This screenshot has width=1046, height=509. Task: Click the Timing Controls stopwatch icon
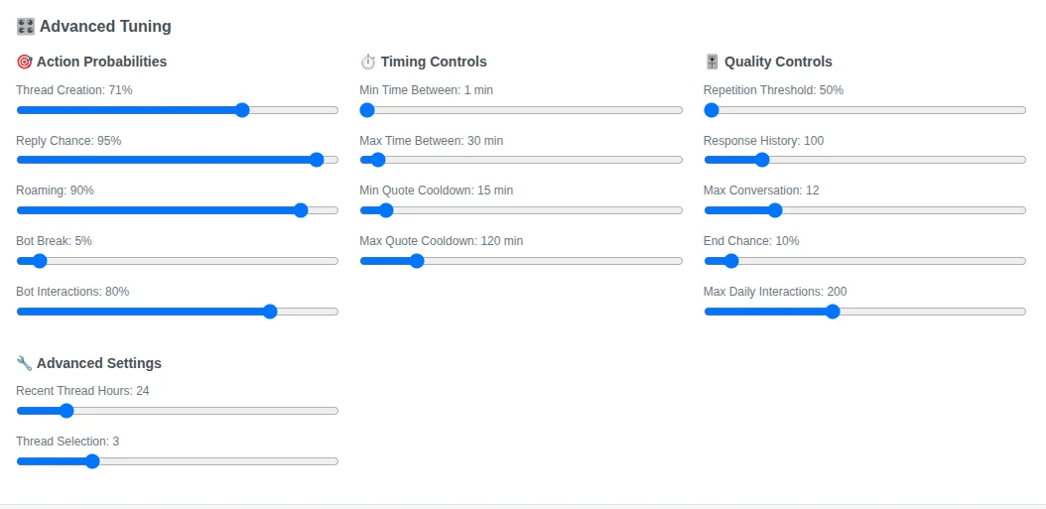click(368, 62)
